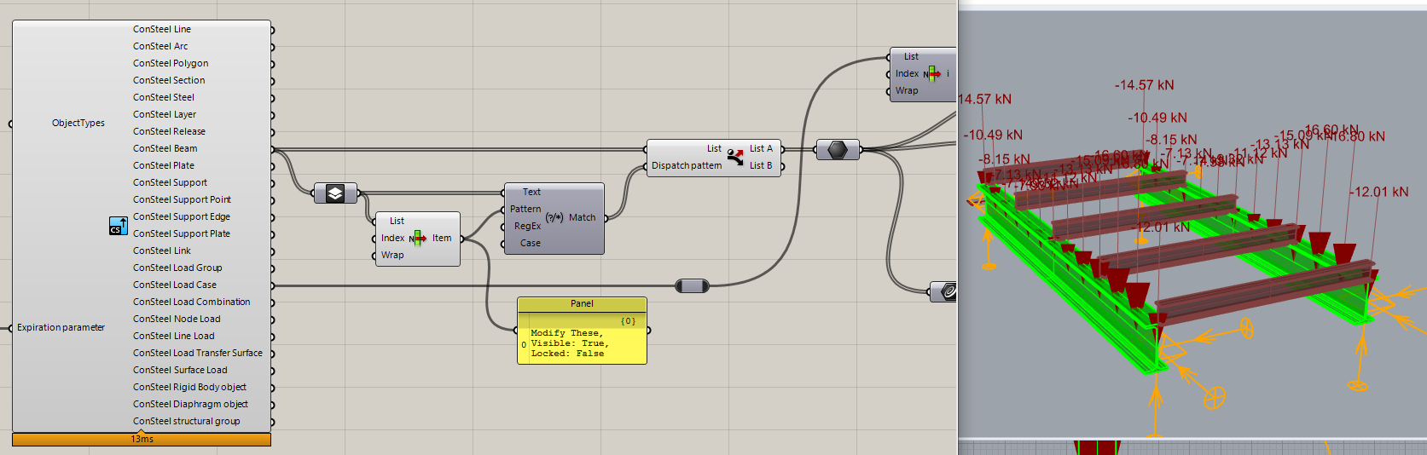Viewport: 1427px width, 455px height.
Task: Select the ConSteel Surface Load output
Action: coord(180,370)
